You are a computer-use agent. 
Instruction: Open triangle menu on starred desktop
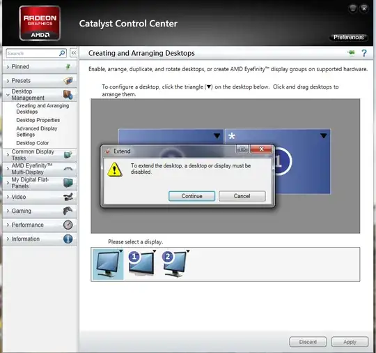click(x=324, y=136)
